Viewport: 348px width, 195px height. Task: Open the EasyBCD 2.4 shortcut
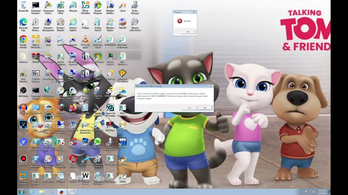coord(73,126)
